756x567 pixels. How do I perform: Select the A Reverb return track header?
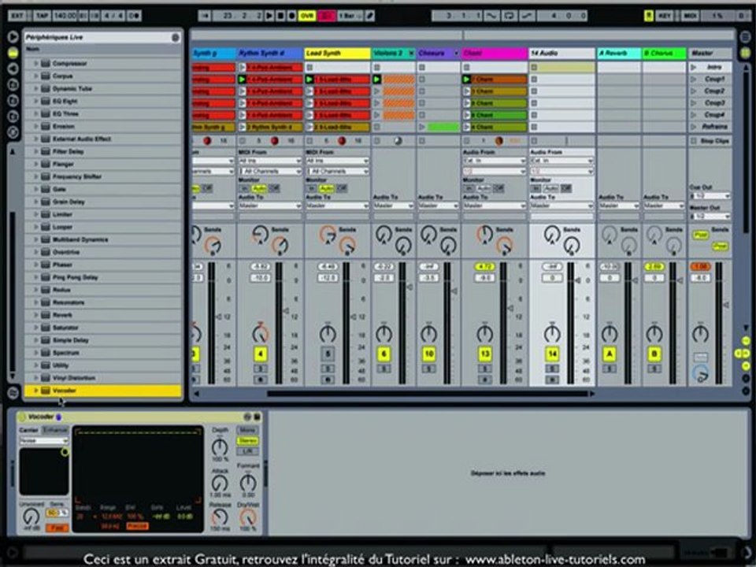(x=619, y=53)
